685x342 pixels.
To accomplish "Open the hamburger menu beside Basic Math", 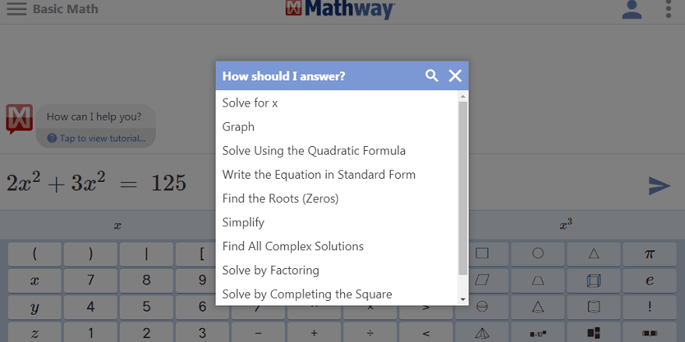I will (x=16, y=10).
